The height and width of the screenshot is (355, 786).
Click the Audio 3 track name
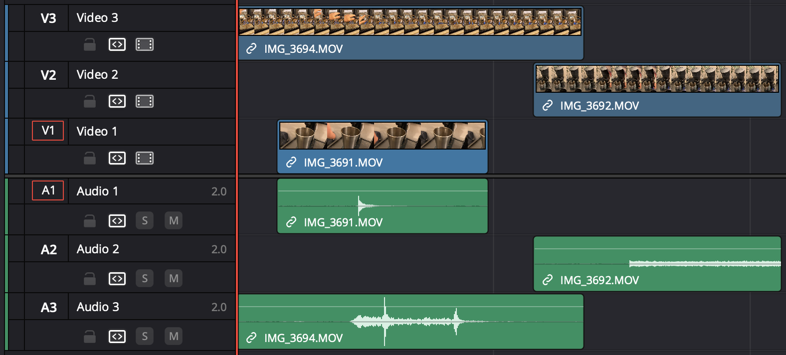(x=98, y=307)
